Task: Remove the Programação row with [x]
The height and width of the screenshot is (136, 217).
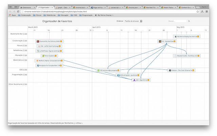Action: tap(26, 74)
